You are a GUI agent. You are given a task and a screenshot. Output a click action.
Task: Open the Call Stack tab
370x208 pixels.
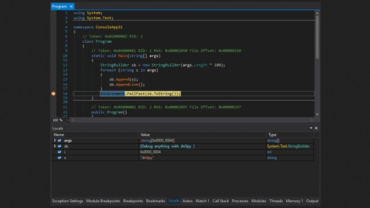pos(221,201)
